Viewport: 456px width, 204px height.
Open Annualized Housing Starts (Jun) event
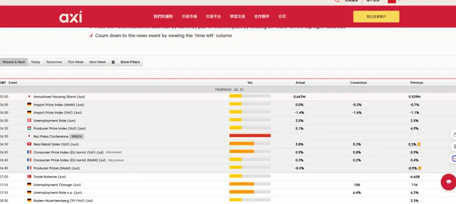coord(59,97)
